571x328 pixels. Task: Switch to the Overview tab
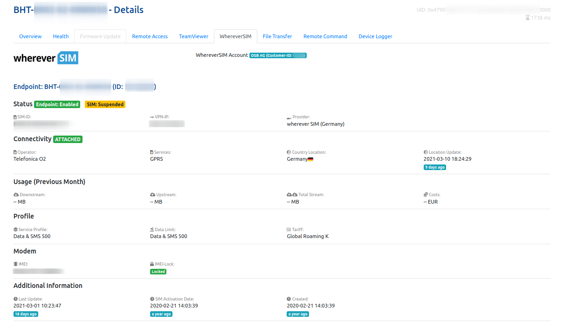30,36
